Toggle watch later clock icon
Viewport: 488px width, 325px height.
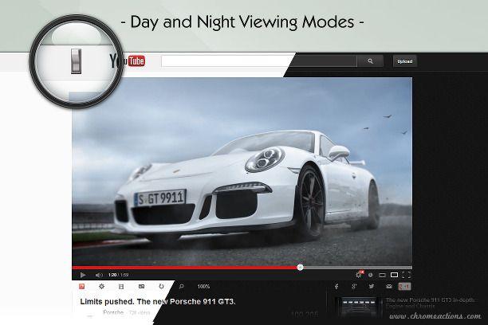370,275
